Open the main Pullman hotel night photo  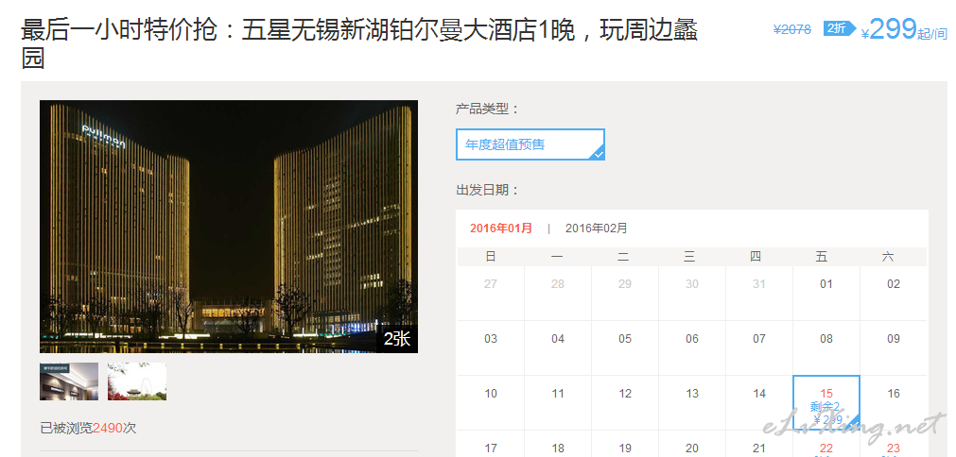(229, 227)
